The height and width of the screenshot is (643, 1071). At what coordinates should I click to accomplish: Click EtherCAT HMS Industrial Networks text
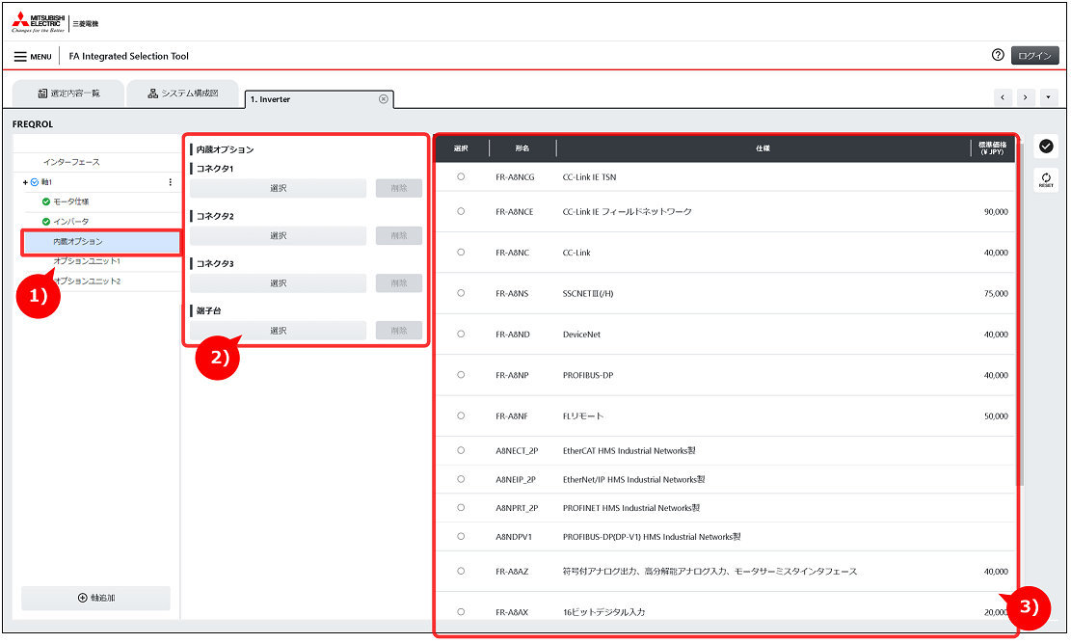629,451
